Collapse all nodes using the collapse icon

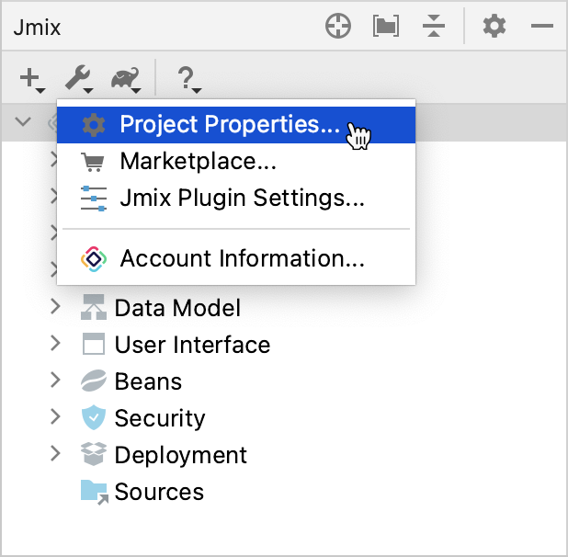(434, 26)
